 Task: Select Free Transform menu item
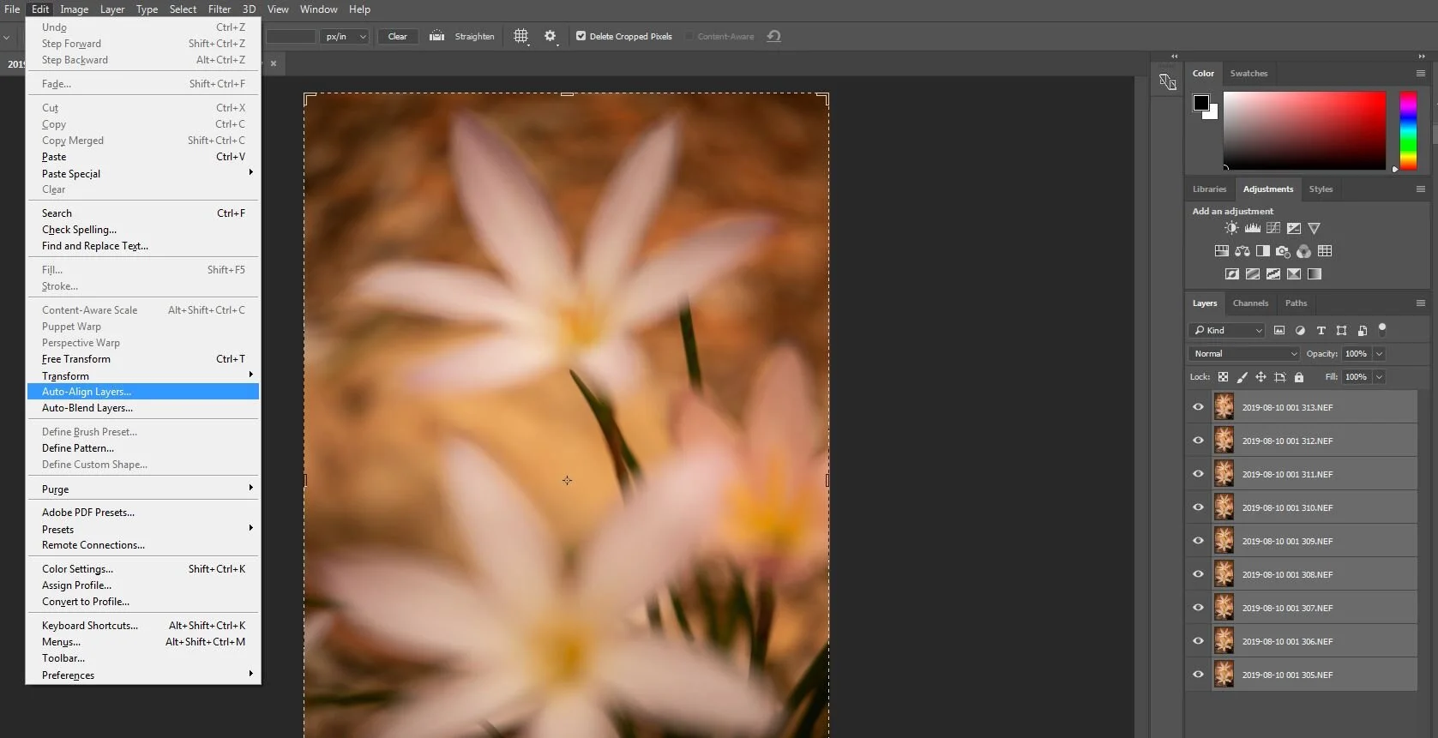pyautogui.click(x=143, y=359)
